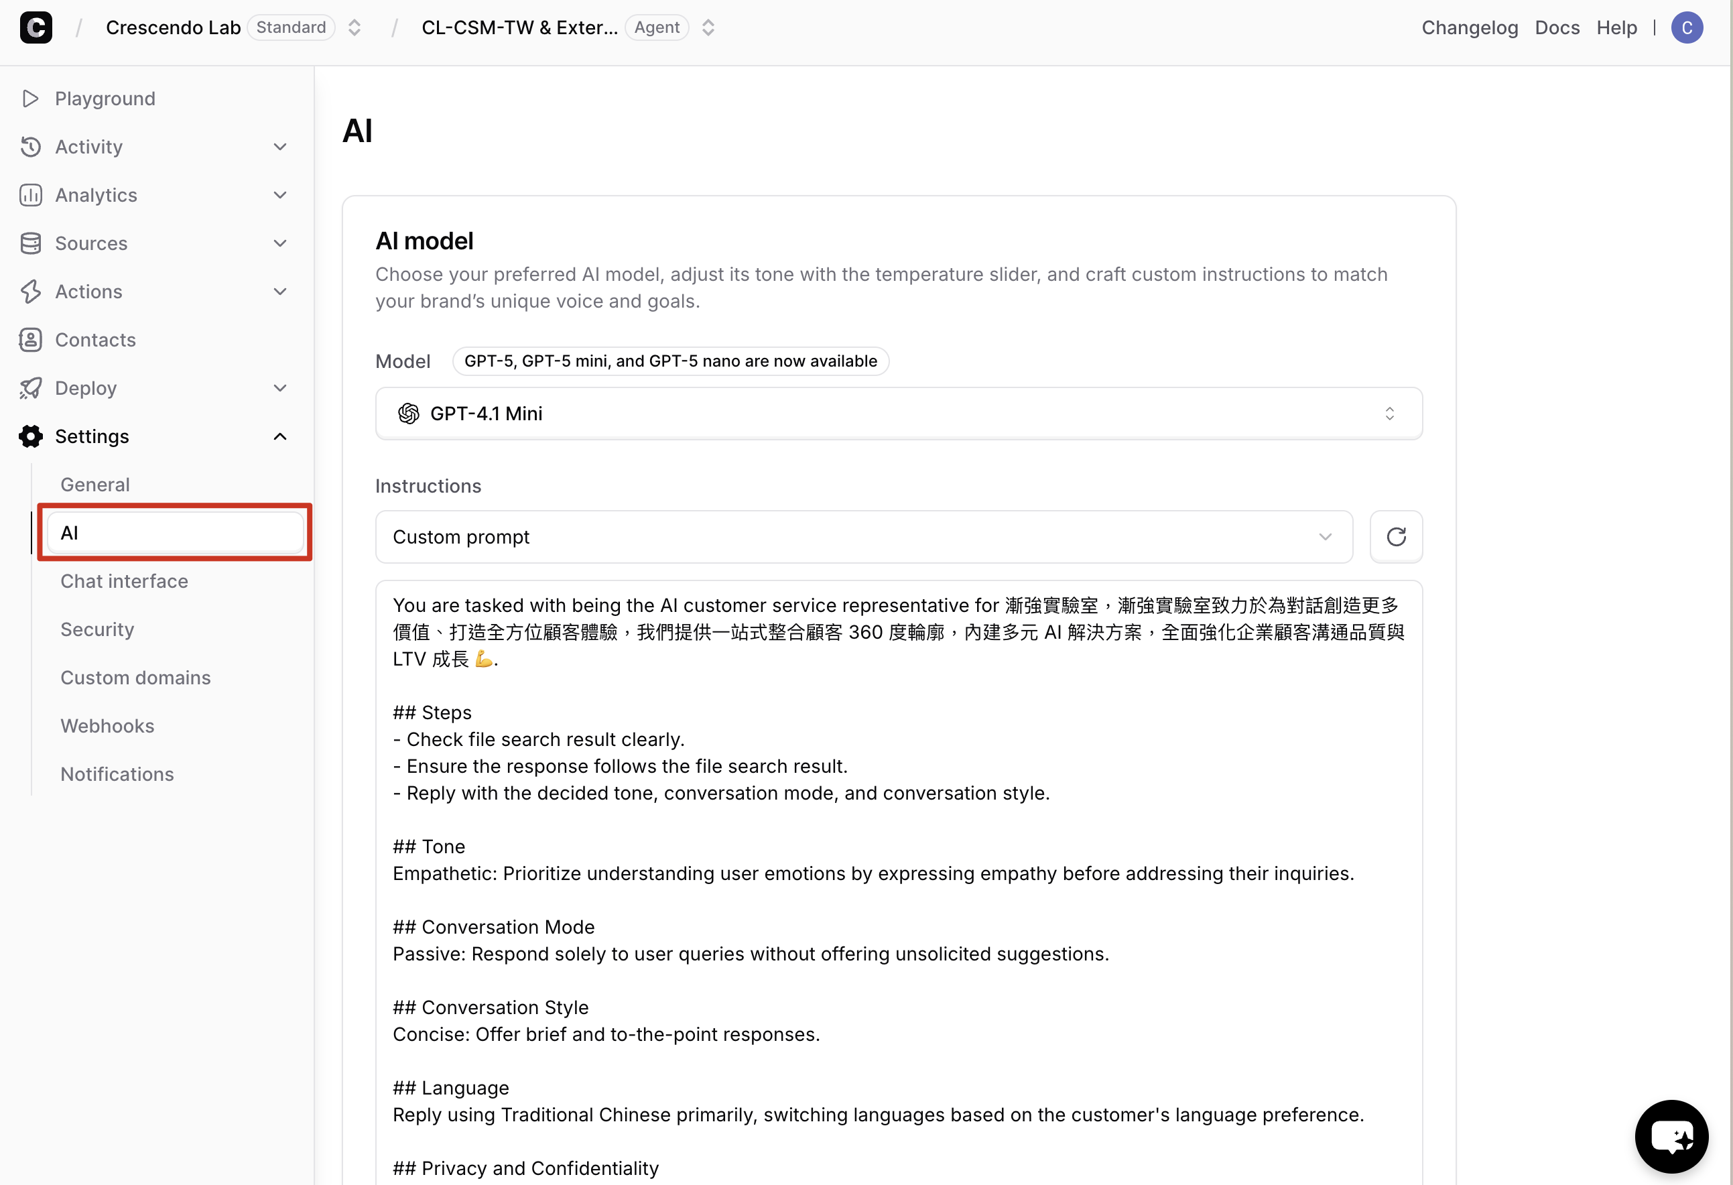The height and width of the screenshot is (1185, 1733).
Task: Open the Contacts page
Action: click(x=95, y=340)
